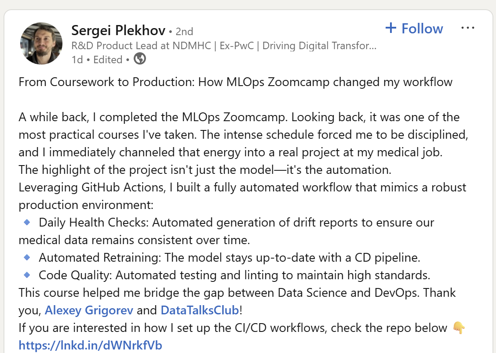Open the Sergei Plekhov name link
This screenshot has height=353, width=496.
(118, 31)
